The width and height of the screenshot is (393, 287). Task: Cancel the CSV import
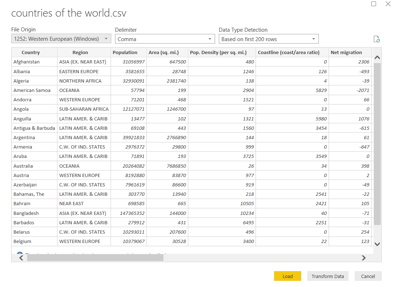coord(368,276)
